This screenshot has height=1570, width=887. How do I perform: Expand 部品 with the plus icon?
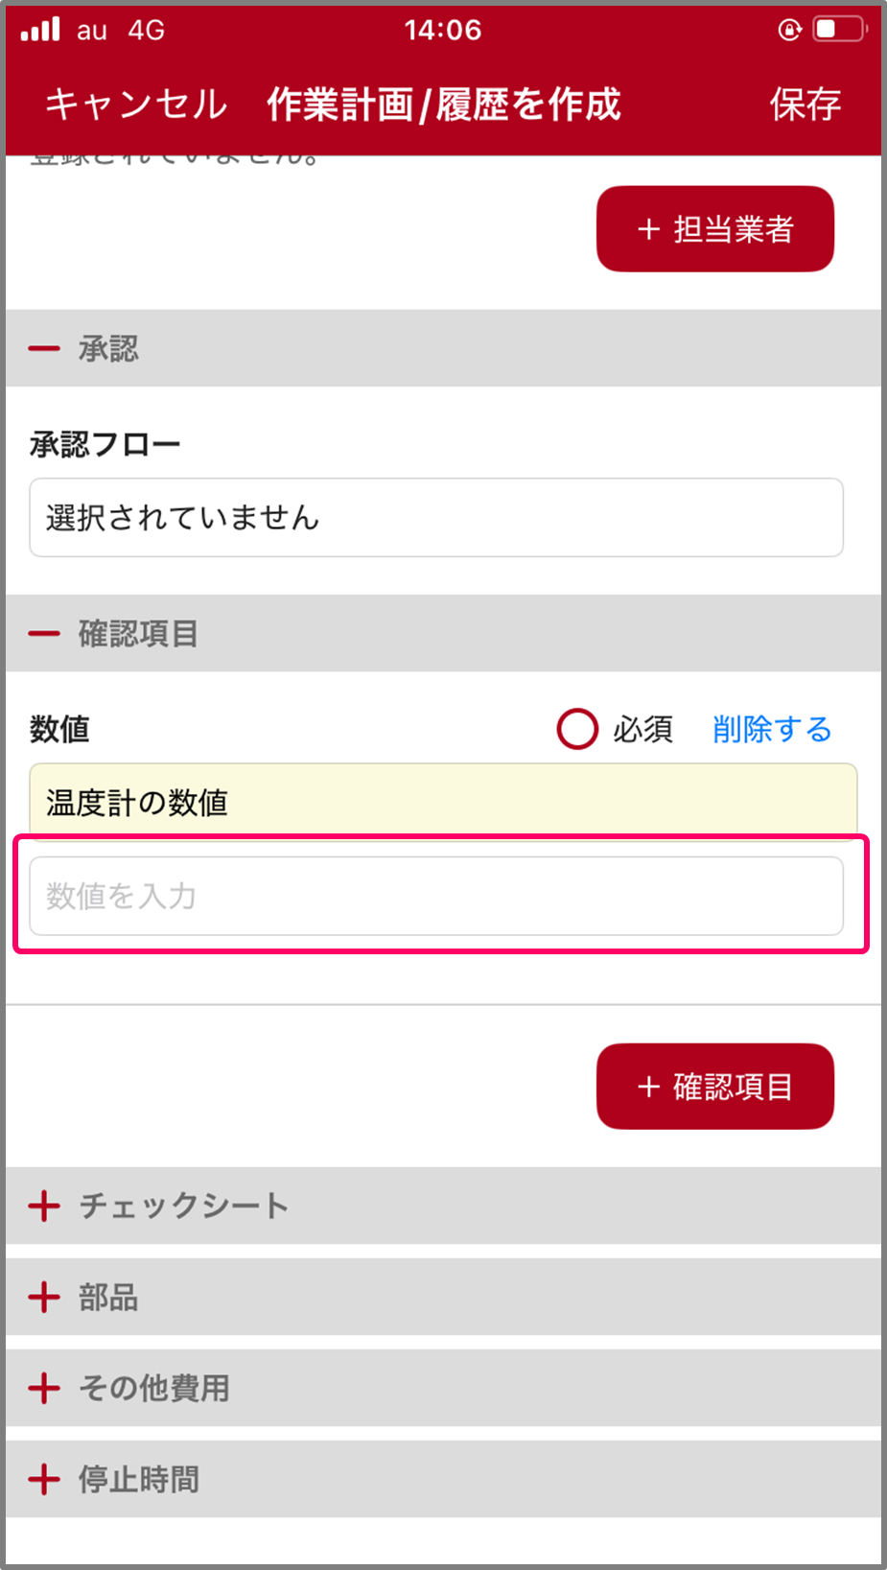pyautogui.click(x=44, y=1298)
